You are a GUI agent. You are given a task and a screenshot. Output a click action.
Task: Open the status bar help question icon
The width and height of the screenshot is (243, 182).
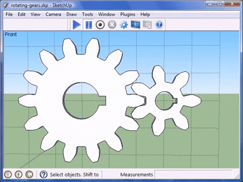(44, 174)
